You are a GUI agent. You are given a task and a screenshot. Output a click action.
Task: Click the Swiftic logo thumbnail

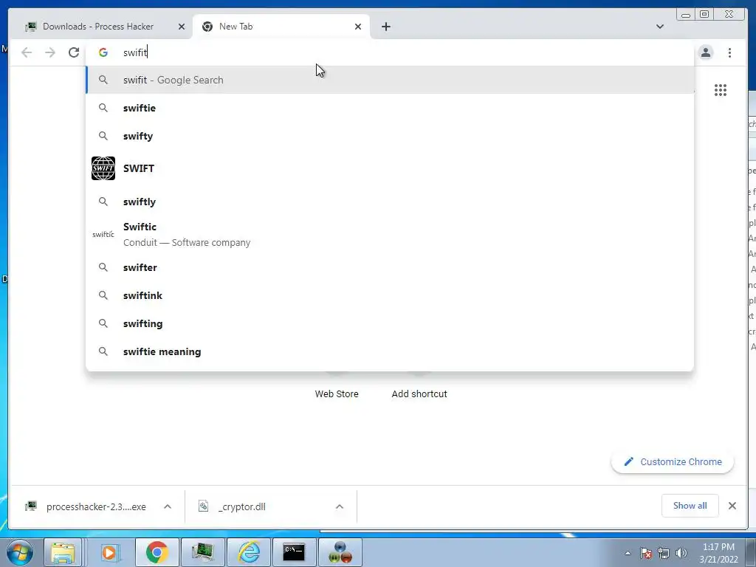(103, 234)
